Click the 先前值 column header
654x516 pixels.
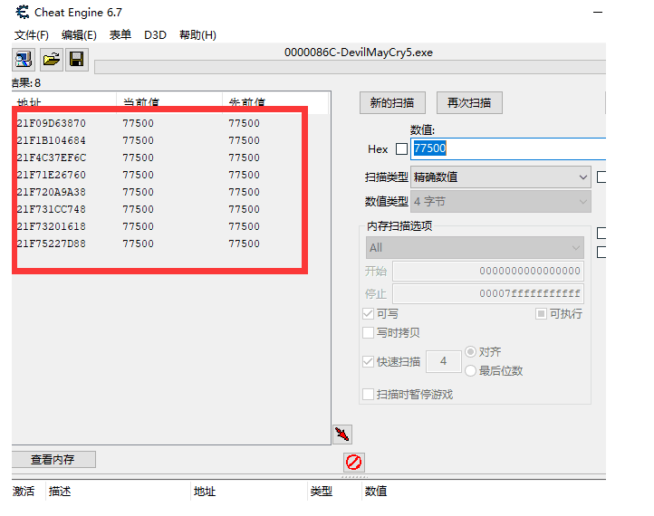[275, 100]
